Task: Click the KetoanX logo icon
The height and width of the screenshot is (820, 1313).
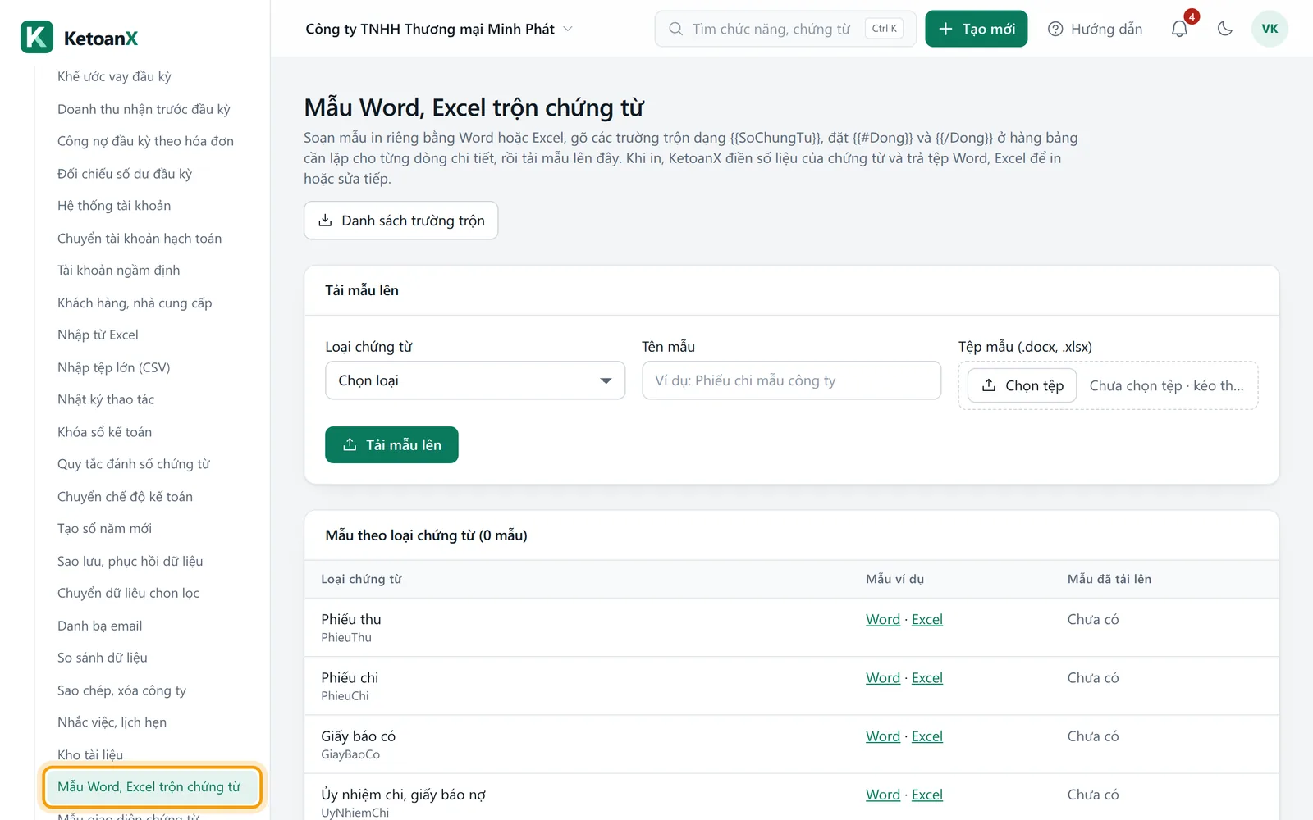Action: point(37,37)
